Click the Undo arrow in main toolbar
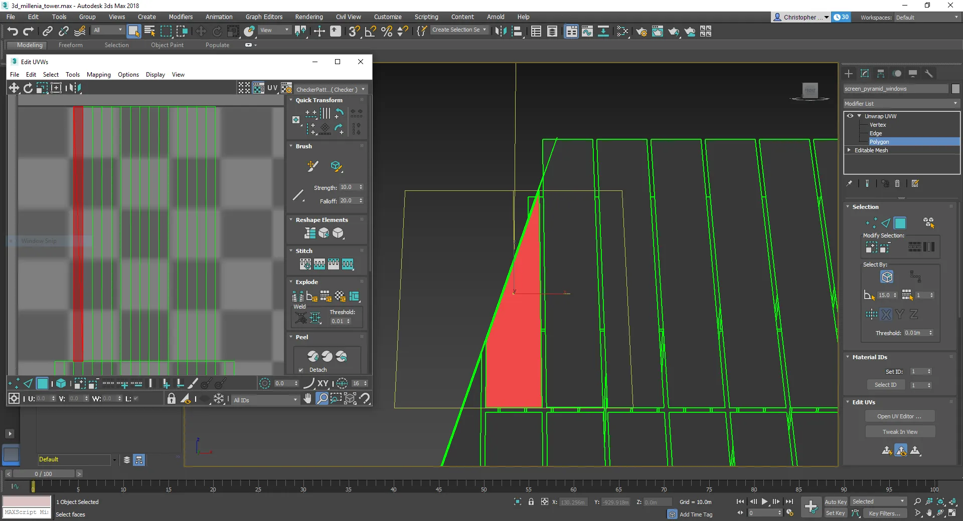The image size is (963, 521). point(13,32)
